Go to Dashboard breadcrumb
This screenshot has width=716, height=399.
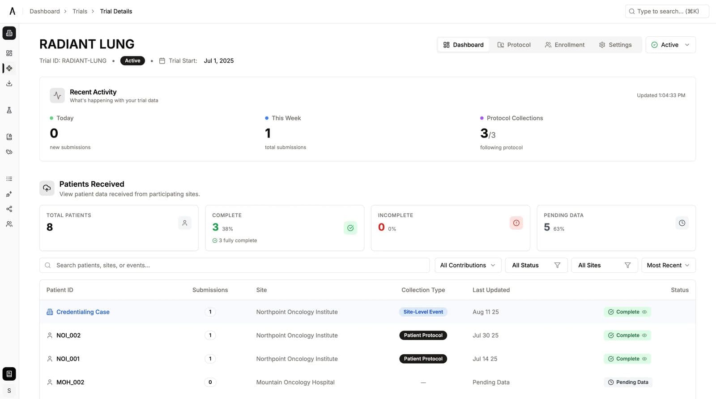click(45, 11)
